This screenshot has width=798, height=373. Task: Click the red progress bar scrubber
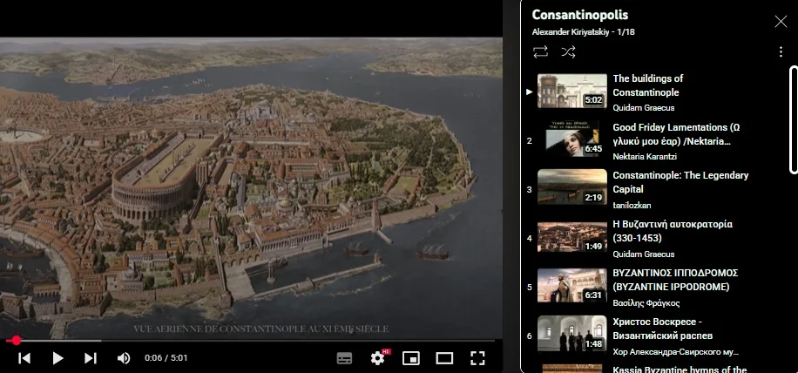(x=17, y=341)
